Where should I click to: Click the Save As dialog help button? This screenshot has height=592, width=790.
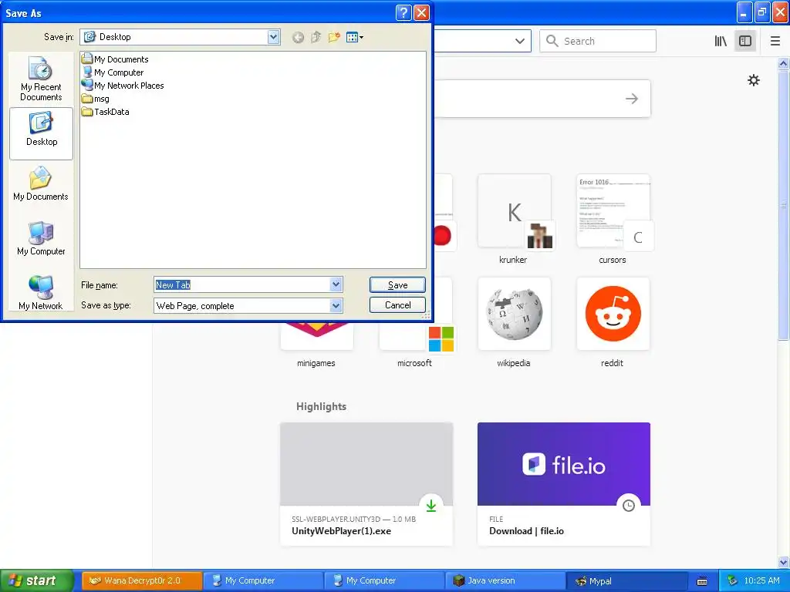[x=403, y=12]
